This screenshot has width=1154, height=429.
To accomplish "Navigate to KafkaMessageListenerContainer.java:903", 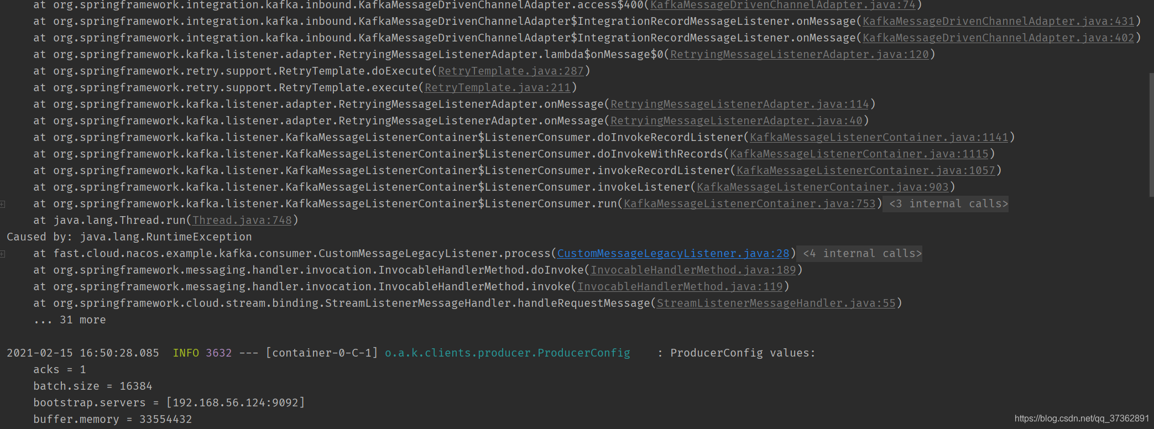I will (823, 187).
